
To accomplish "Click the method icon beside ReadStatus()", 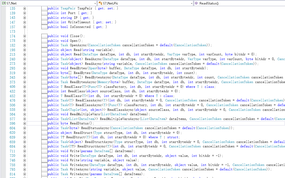I will coord(196,3).
